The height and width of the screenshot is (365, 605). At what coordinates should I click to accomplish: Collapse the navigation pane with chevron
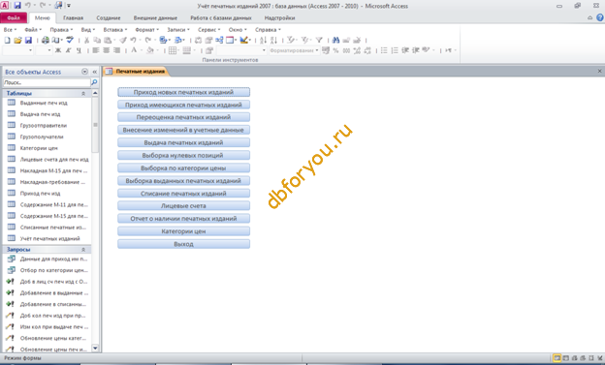[95, 72]
